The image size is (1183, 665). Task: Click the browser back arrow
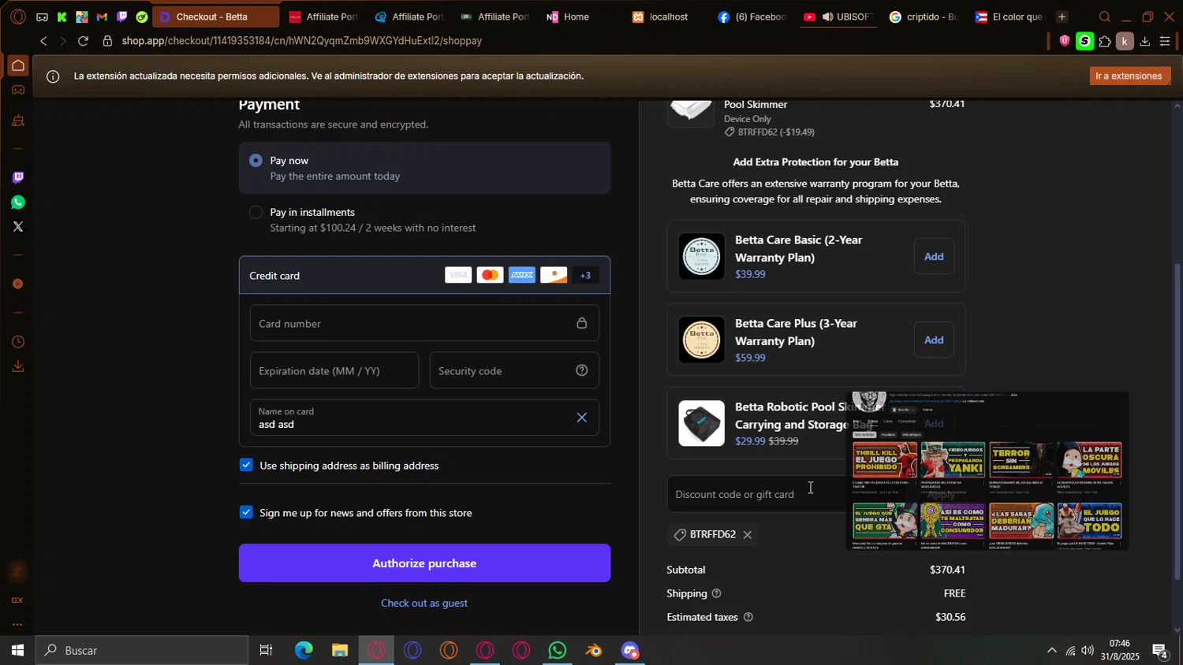pos(43,41)
